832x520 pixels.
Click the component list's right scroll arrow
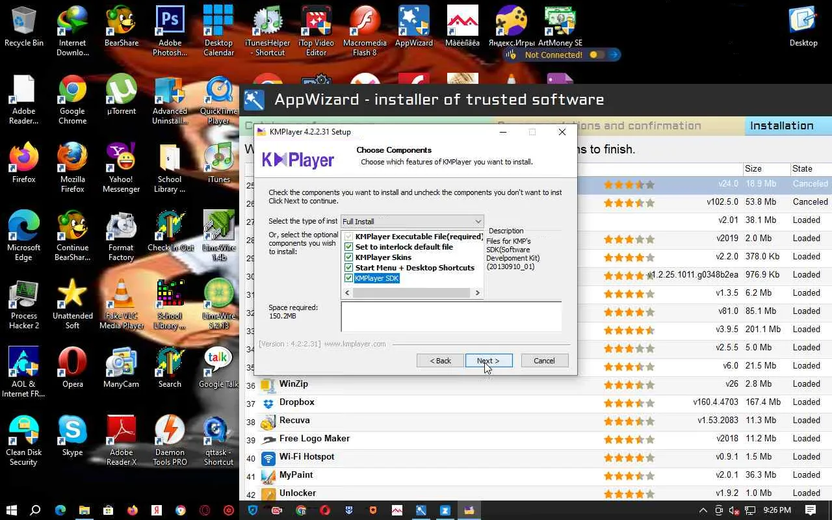tap(477, 293)
